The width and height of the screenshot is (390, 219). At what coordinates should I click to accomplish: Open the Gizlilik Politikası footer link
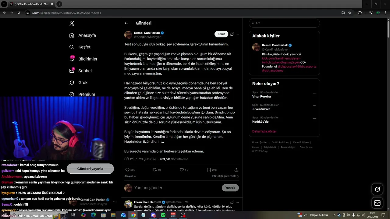[280, 142]
